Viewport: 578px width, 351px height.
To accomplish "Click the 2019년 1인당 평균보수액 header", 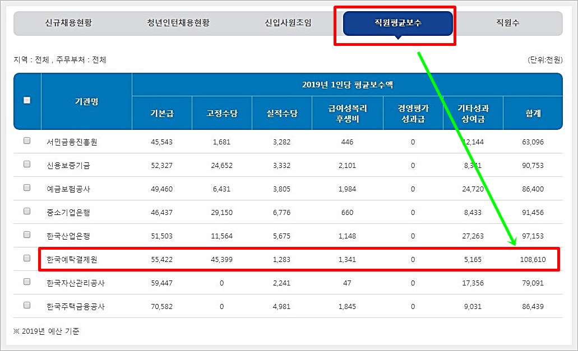I will (x=347, y=85).
